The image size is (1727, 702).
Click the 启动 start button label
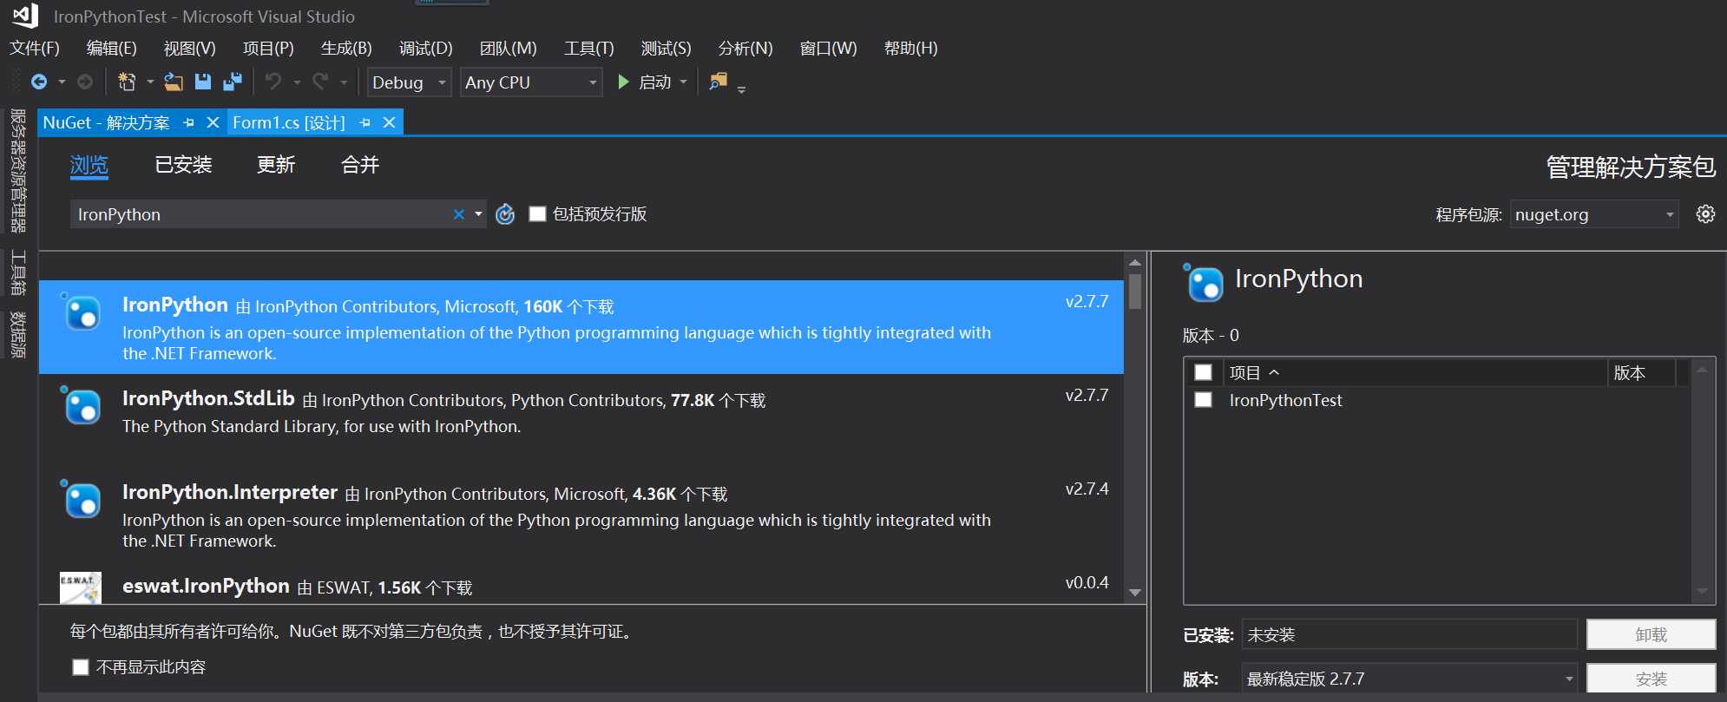(655, 82)
